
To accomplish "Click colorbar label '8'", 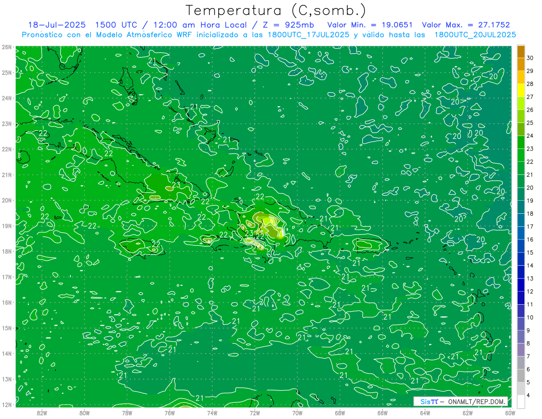I will tap(529, 344).
